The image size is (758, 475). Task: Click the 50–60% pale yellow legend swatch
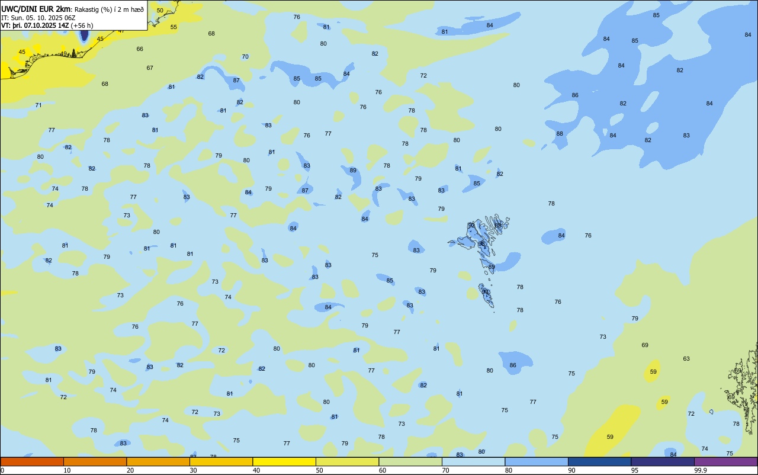(347, 461)
